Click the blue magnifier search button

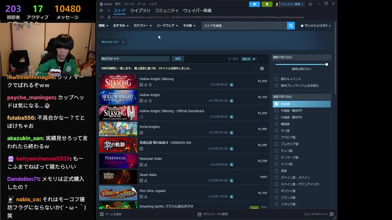[x=291, y=26]
